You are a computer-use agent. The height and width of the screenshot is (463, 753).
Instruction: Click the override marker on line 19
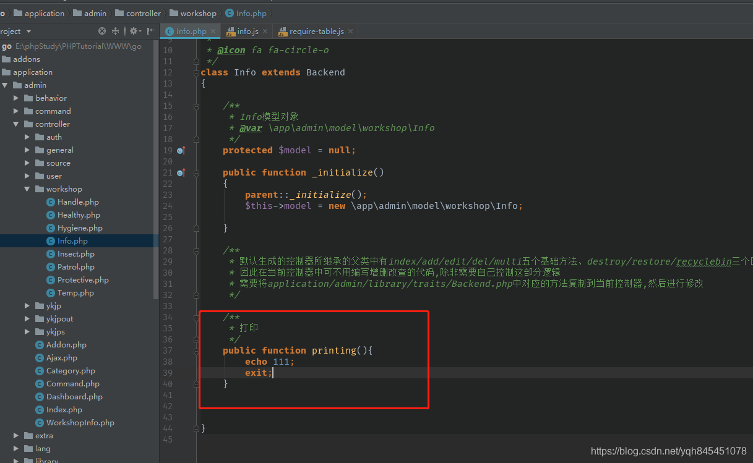[x=181, y=150]
